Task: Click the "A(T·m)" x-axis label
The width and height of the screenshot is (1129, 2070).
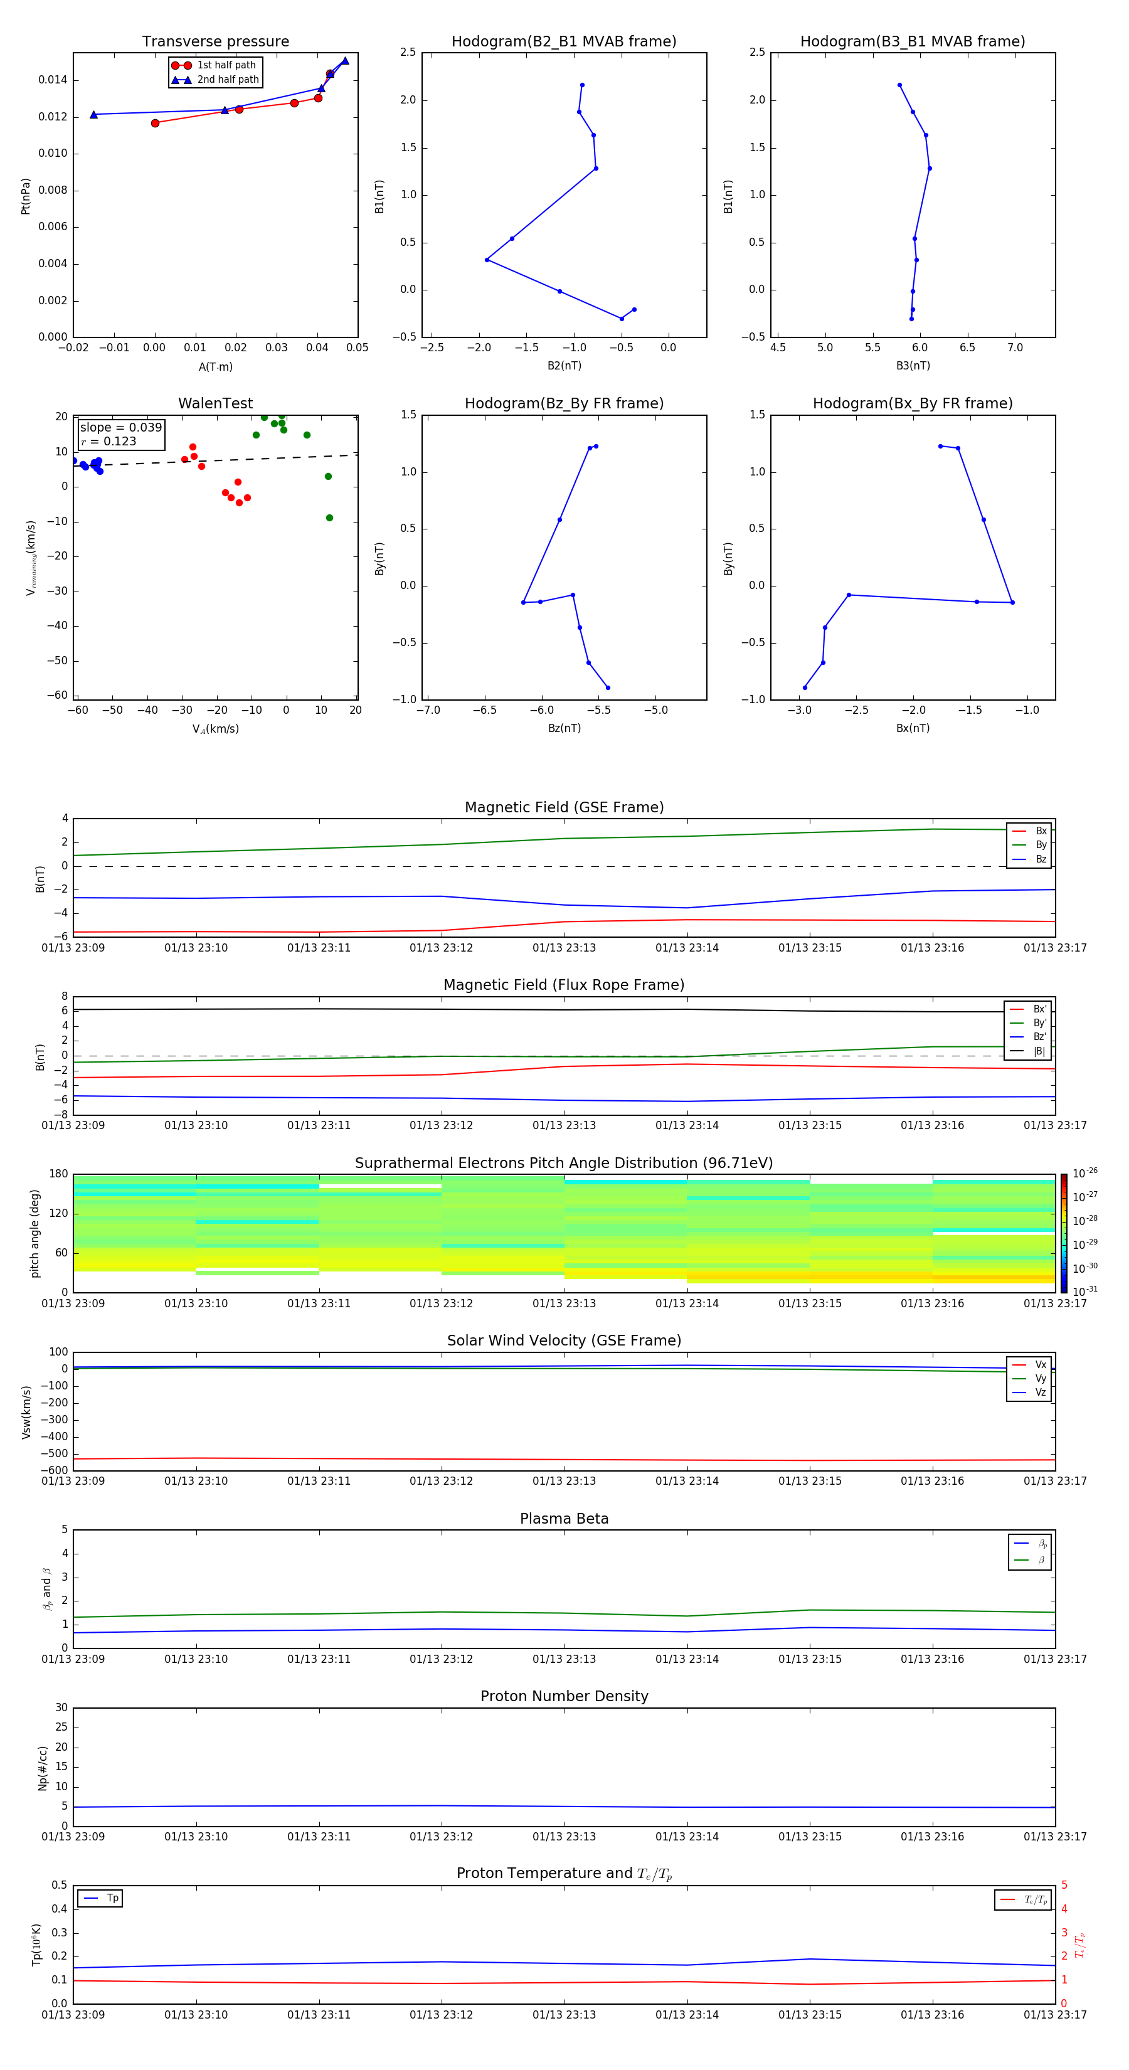Action: pyautogui.click(x=215, y=367)
